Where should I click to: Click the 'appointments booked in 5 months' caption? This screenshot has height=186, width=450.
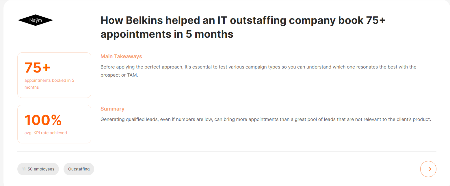pos(49,84)
